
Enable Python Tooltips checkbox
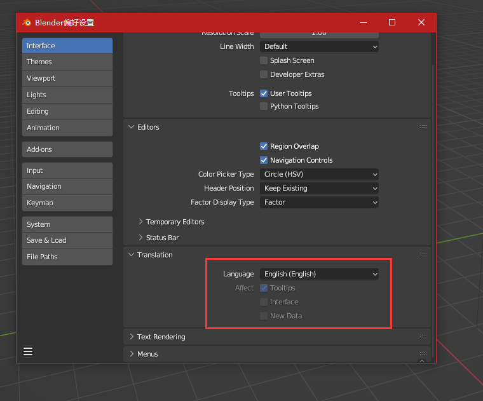tap(264, 106)
